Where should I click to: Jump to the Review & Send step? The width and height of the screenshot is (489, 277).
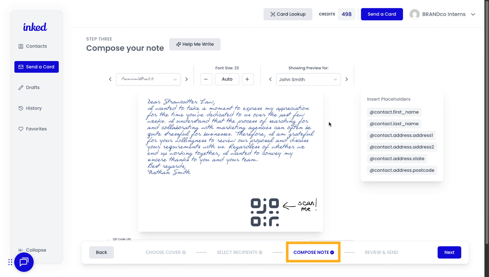[381, 252]
